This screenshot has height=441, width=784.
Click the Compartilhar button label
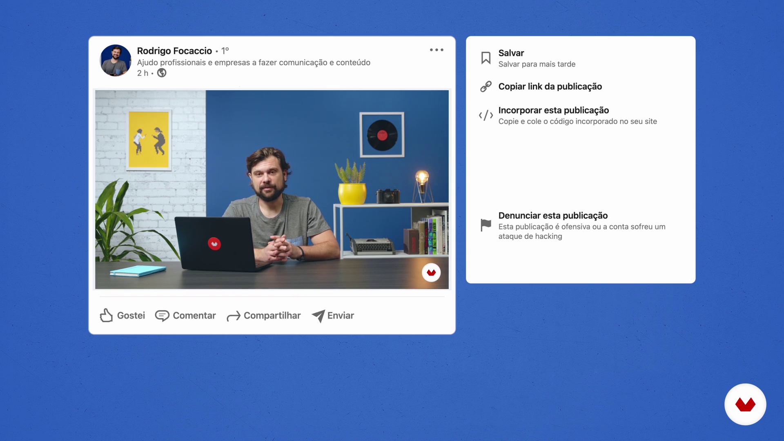(272, 316)
